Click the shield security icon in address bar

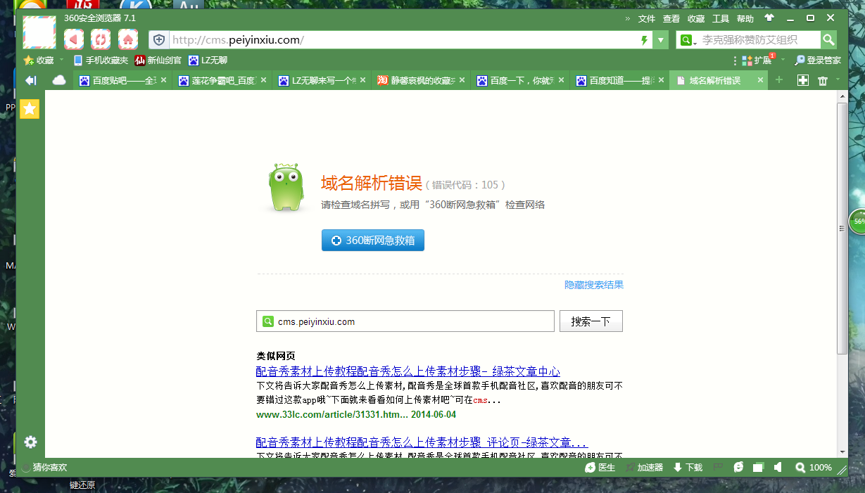[160, 40]
